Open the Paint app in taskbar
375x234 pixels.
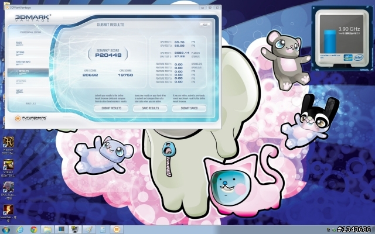(x=89, y=230)
